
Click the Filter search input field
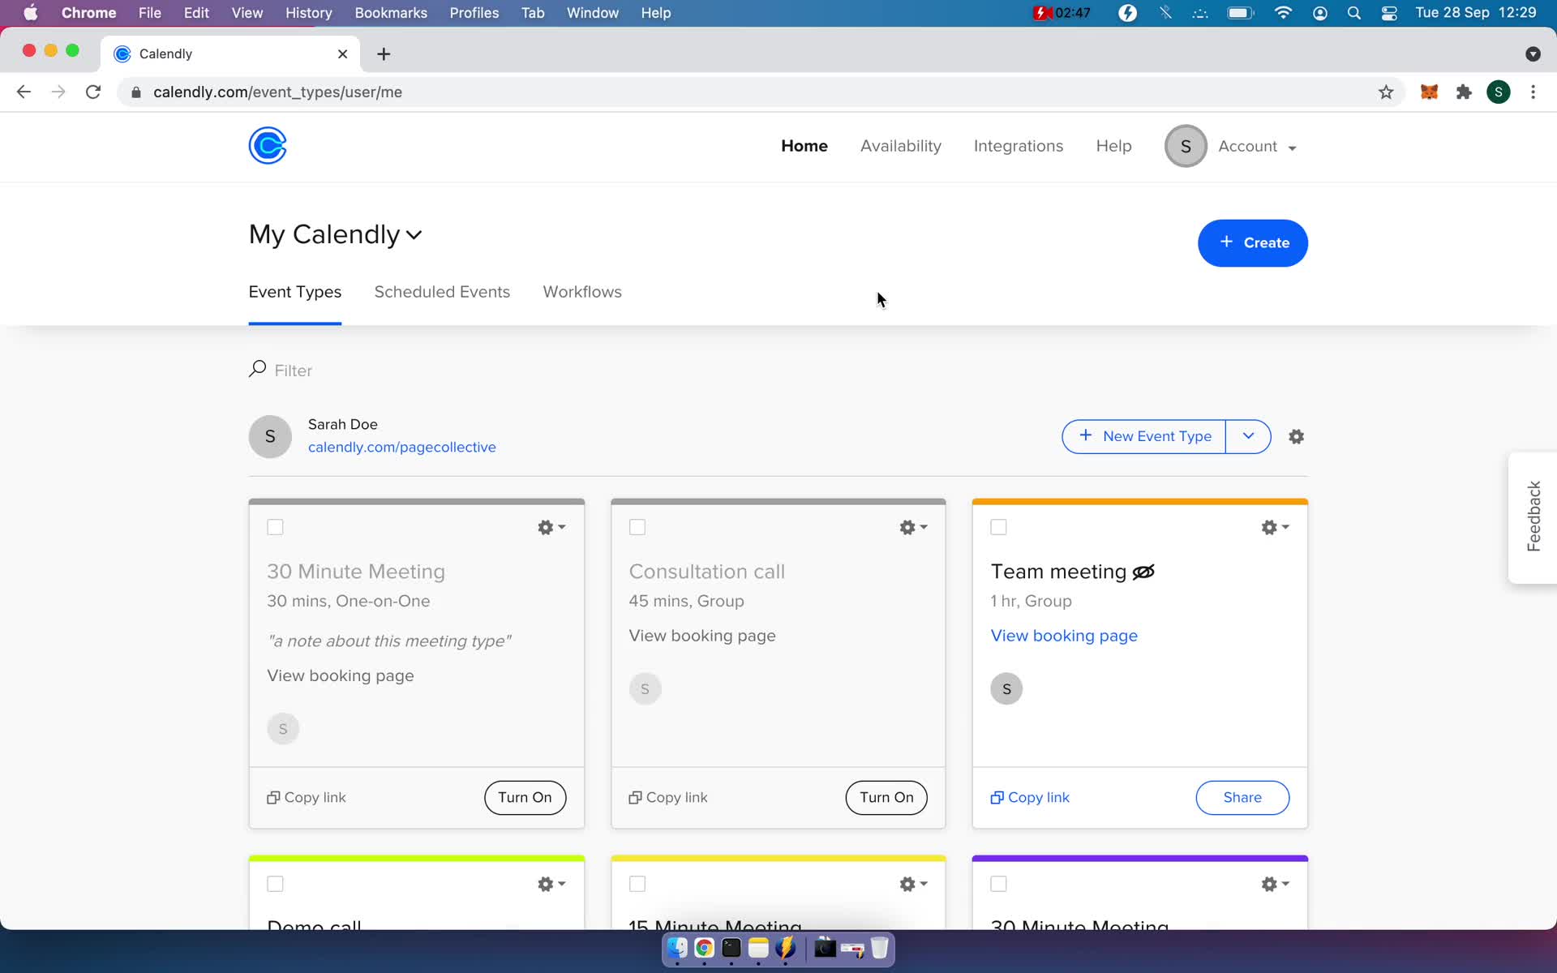tap(293, 370)
